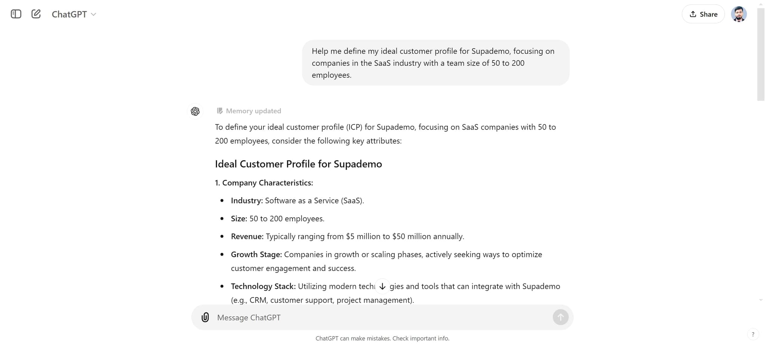
Task: Select the Ideal Customer Profile heading text
Action: (x=298, y=164)
